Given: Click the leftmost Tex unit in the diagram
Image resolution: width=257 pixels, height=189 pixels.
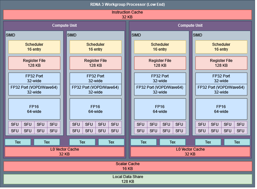Looking at the screenshot, I should (x=18, y=142).
